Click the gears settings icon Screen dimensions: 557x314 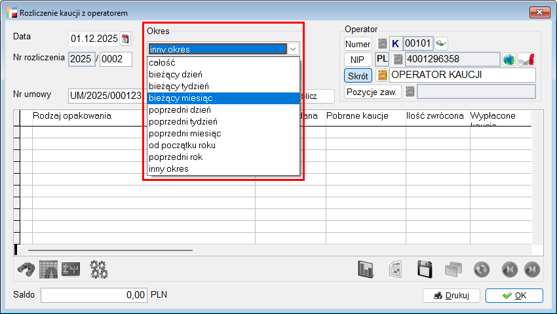[99, 269]
